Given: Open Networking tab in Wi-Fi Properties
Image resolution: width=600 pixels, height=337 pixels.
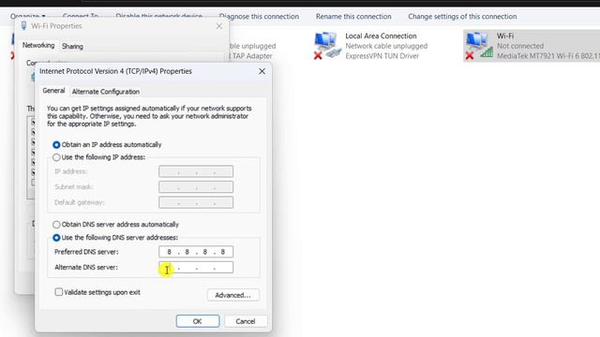Looking at the screenshot, I should coord(38,46).
